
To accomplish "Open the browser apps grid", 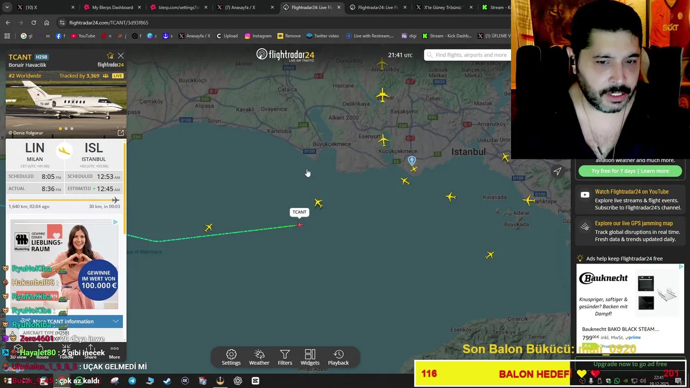I will point(7,36).
